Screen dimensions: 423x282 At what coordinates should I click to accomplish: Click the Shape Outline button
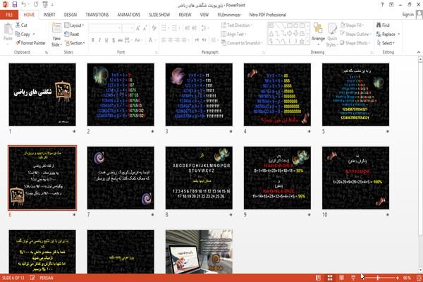[356, 34]
